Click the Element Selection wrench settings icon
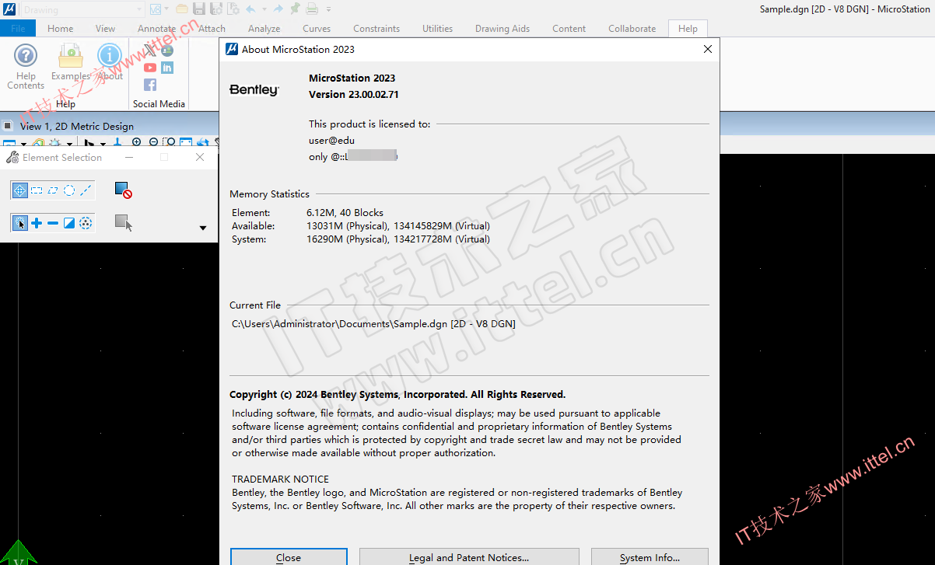This screenshot has height=565, width=935. pyautogui.click(x=12, y=157)
